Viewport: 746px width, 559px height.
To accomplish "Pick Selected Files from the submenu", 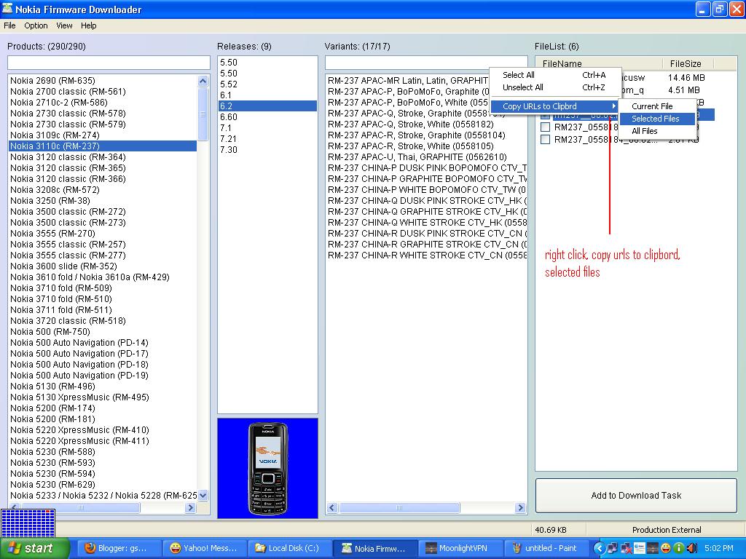I will [657, 119].
